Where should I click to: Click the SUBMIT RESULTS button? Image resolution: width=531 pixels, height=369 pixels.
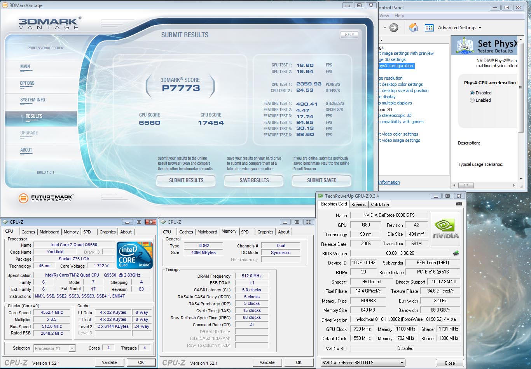click(x=186, y=181)
